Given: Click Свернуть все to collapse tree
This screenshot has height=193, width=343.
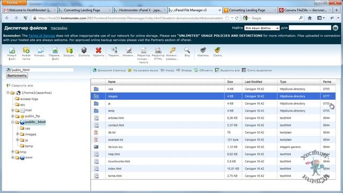Looking at the screenshot, I should [x=20, y=86].
